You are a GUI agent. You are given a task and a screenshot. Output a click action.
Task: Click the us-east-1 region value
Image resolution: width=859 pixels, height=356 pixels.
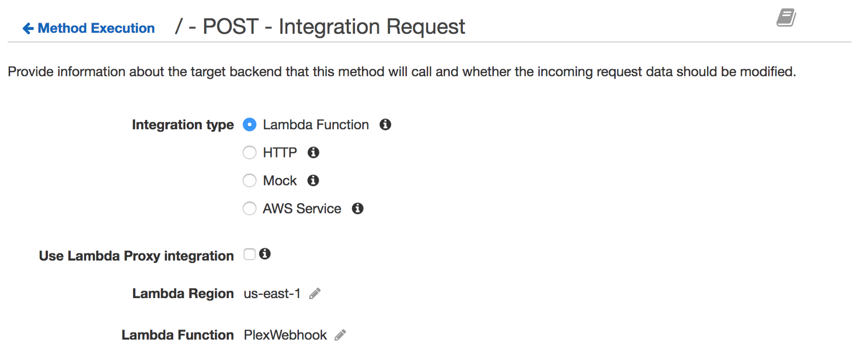tap(272, 294)
